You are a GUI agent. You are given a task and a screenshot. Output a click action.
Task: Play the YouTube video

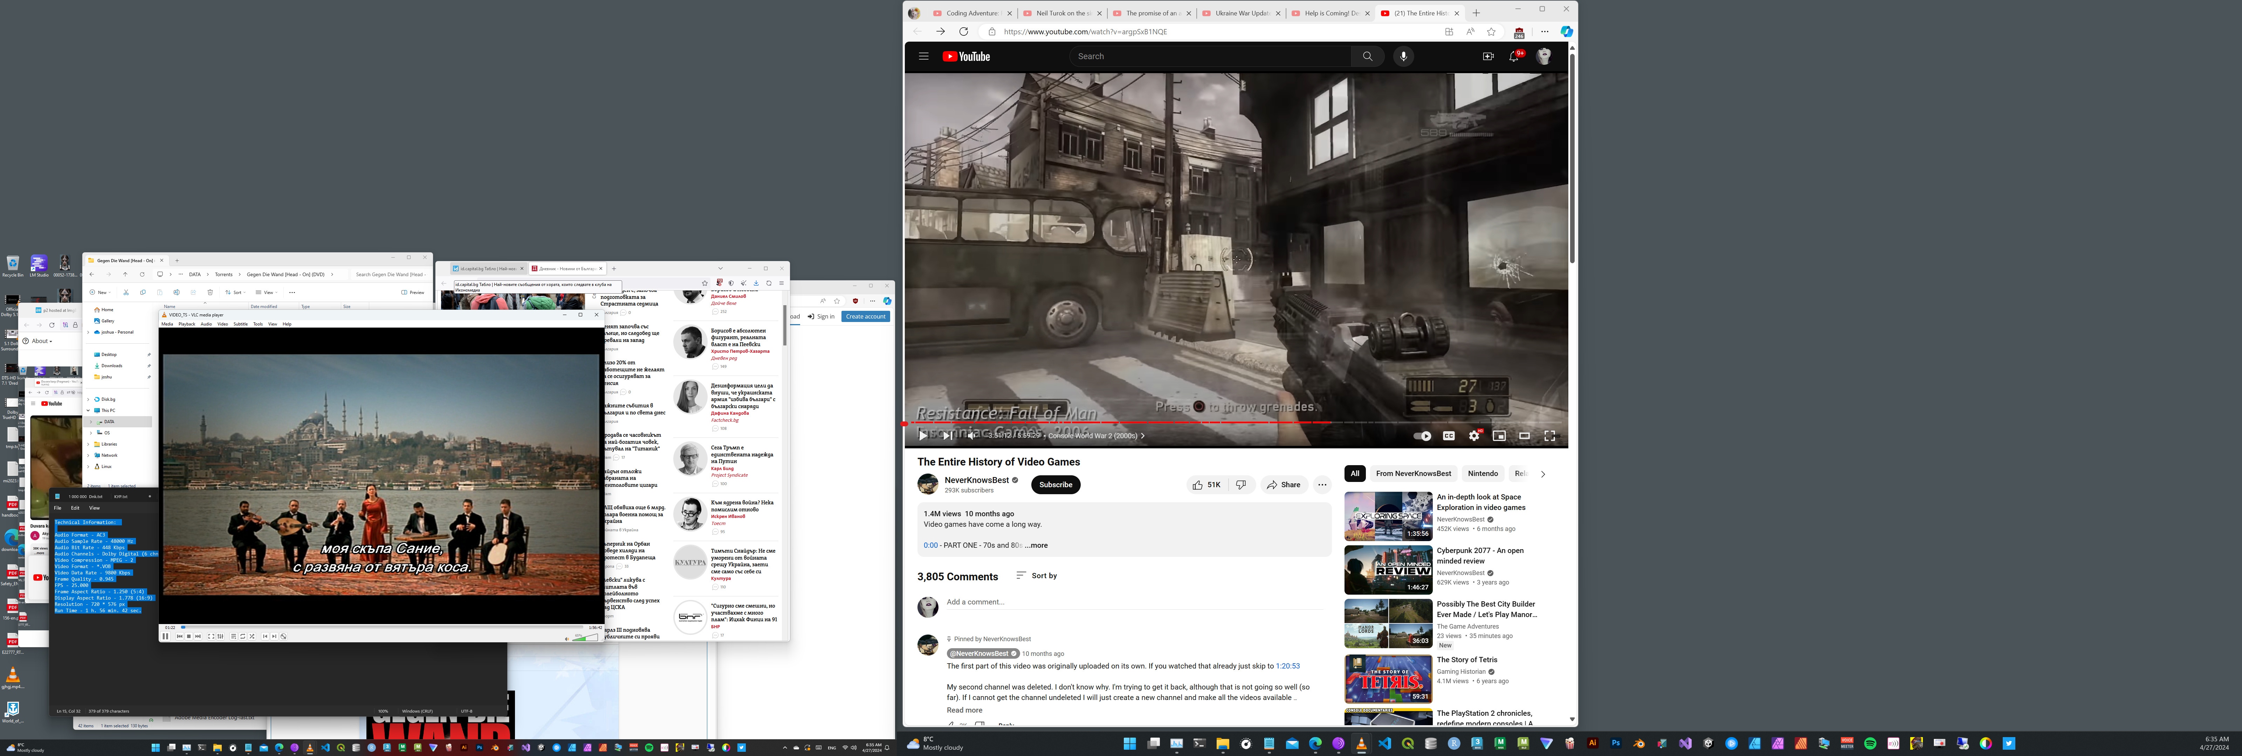pyautogui.click(x=923, y=436)
